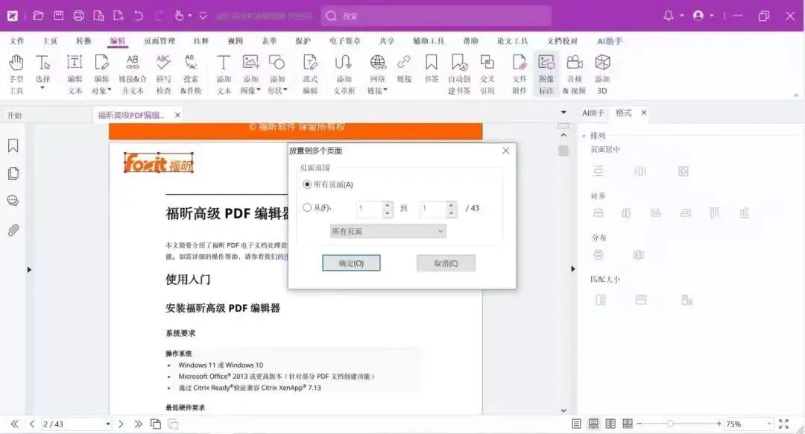Switch to single page view icon
Screen dimensions: 805x434
tap(576, 424)
